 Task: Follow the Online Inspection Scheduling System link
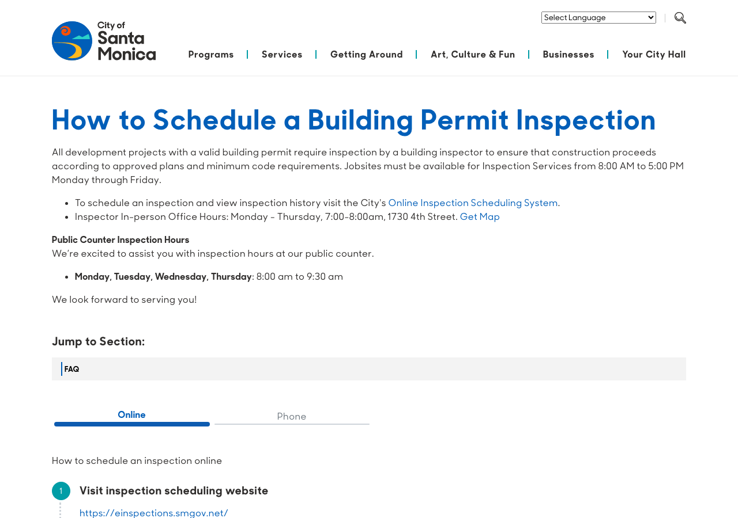(x=473, y=203)
